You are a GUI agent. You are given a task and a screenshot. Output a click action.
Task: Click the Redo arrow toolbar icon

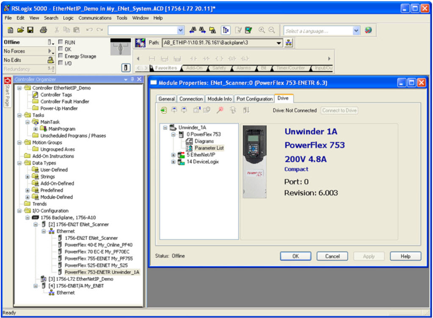[x=100, y=30]
